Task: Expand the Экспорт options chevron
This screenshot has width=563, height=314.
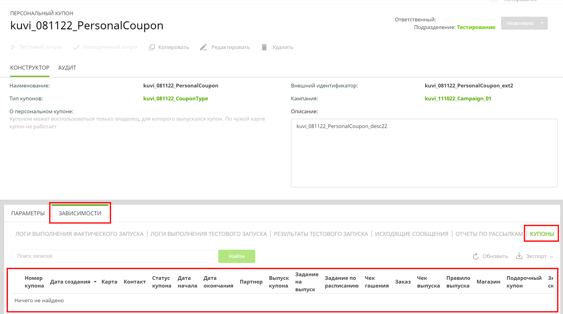Action: (551, 257)
